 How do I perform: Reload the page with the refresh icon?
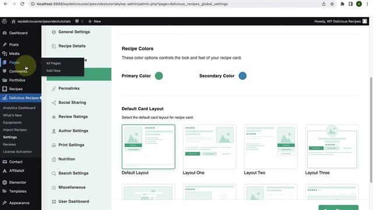[22, 4]
